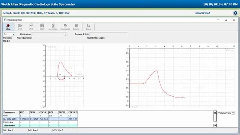Click the Dosage & Unit input field
The width and height of the screenshot is (240, 135).
[108, 34]
